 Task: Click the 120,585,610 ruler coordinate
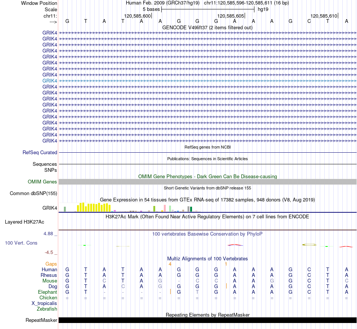tap(324, 16)
